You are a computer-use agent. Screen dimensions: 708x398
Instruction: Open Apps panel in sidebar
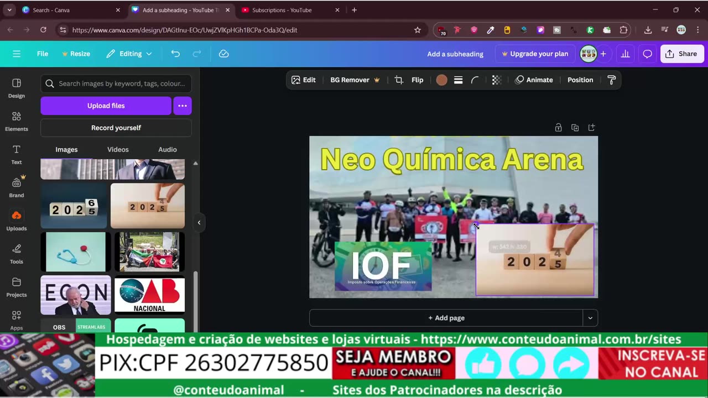point(17,320)
